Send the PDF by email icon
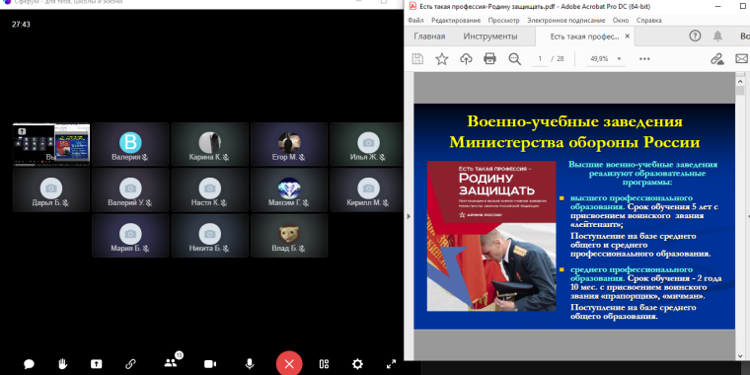Viewport: 750px width, 375px height. pyautogui.click(x=741, y=59)
